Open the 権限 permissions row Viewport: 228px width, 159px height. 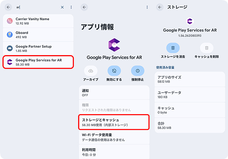pos(114,107)
